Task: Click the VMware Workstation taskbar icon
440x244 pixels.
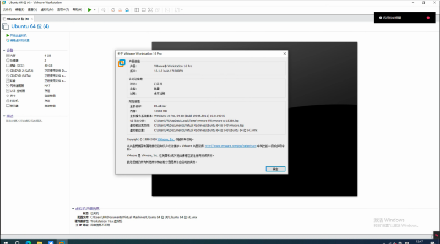Action: click(62, 242)
